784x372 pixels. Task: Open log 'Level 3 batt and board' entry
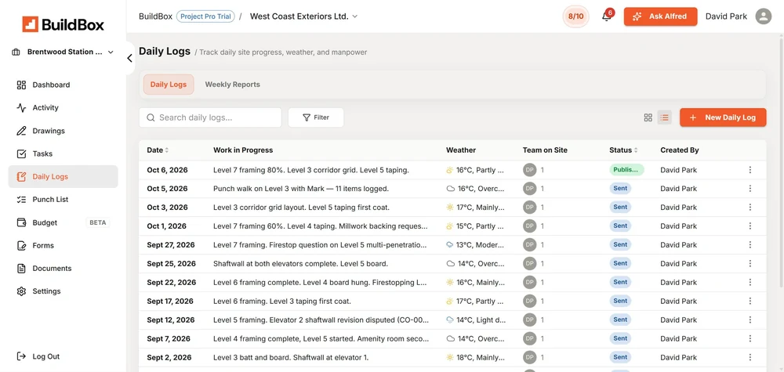click(291, 357)
